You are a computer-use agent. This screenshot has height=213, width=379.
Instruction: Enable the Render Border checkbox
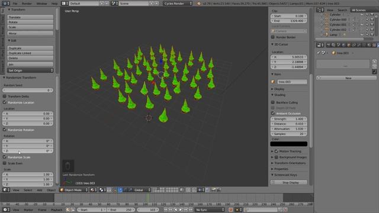tap(273, 37)
